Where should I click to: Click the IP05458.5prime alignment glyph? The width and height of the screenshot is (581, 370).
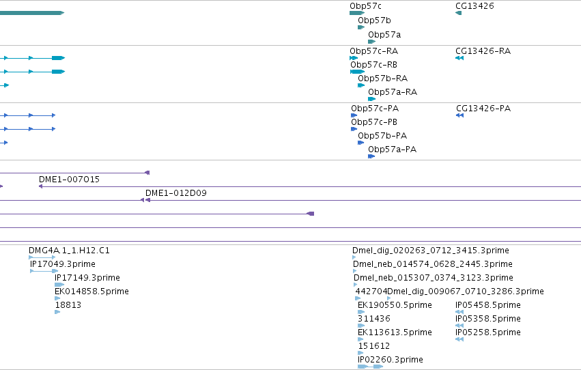(459, 312)
